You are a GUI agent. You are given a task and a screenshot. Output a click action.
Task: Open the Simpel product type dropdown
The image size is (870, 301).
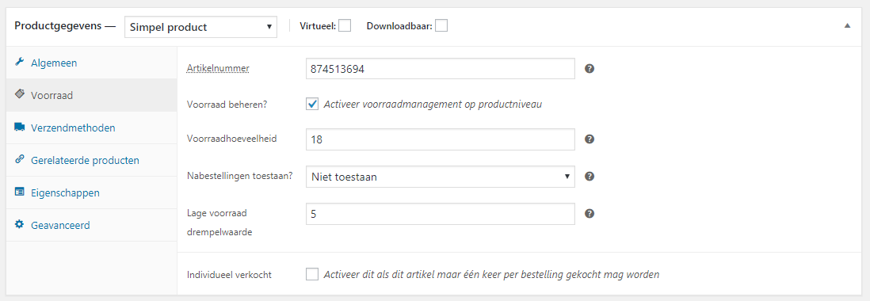(x=200, y=27)
